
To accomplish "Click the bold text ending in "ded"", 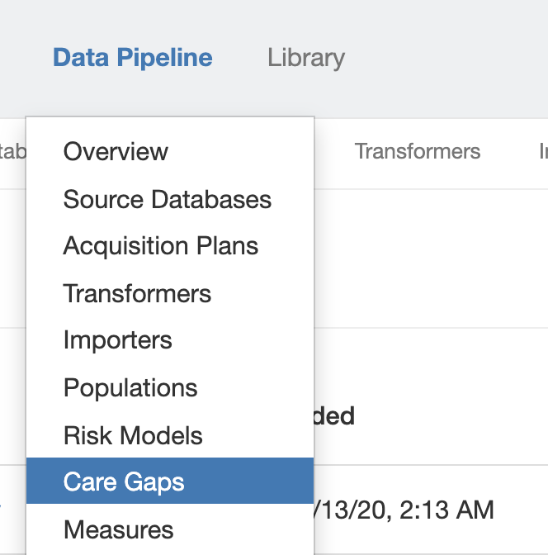I will [335, 415].
